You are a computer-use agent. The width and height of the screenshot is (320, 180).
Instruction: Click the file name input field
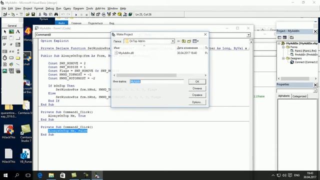click(156, 81)
